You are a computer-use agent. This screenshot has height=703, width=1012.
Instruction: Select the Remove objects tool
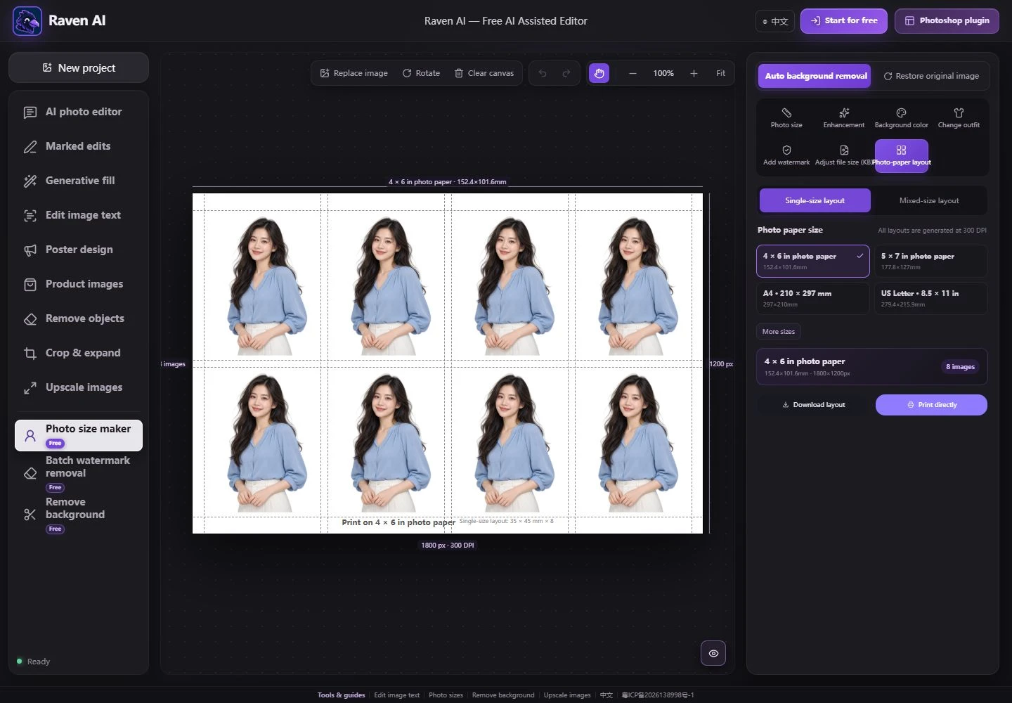[79, 318]
